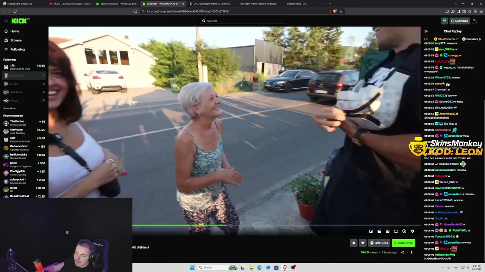
Task: Open the browser main menu
Action: coord(481,11)
